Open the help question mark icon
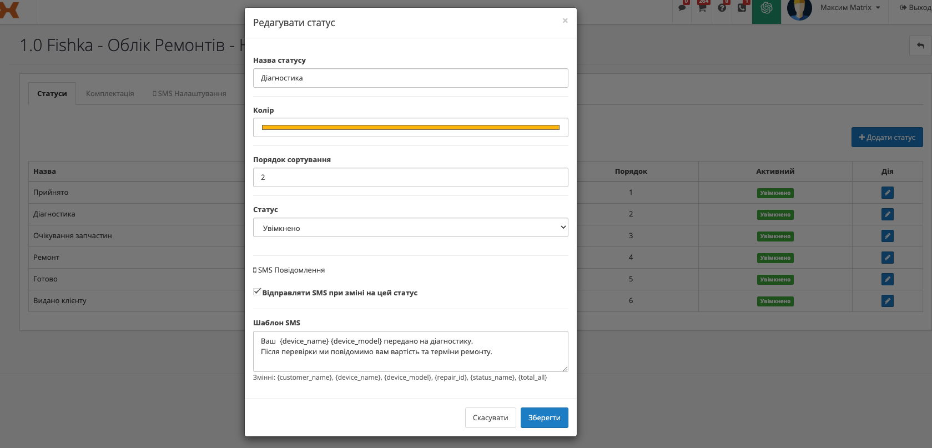Screen dimensions: 932x448 point(722,8)
